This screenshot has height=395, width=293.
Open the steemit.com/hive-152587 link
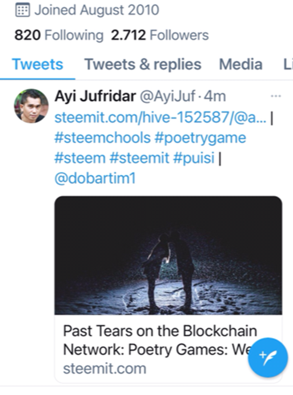coord(160,117)
